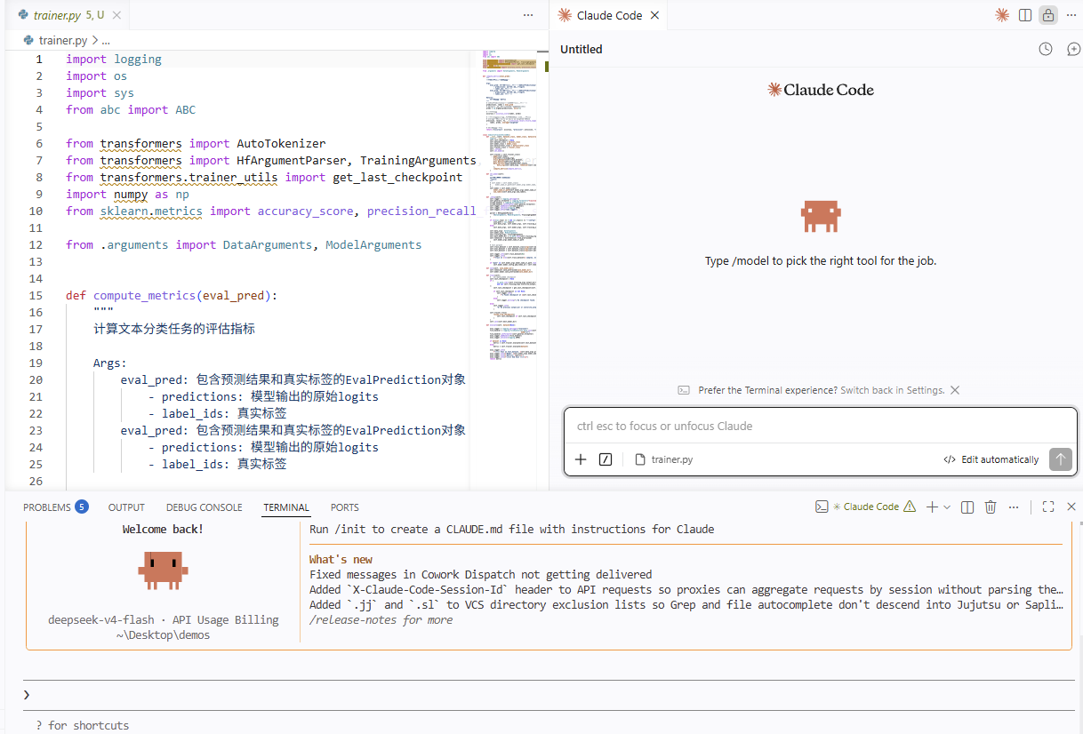Kill terminal with trash icon

point(991,507)
